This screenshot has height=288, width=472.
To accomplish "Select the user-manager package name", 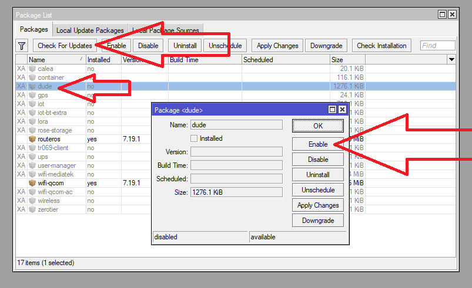I will coord(56,165).
